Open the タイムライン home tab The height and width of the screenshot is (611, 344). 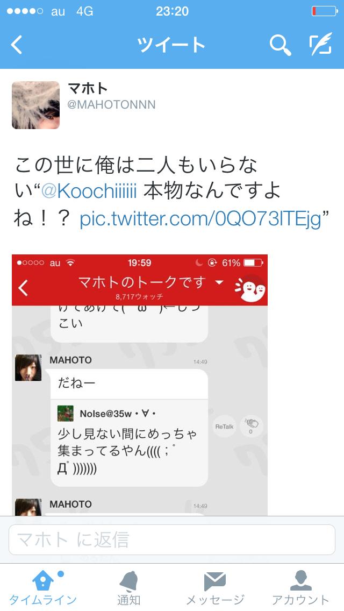pyautogui.click(x=43, y=588)
